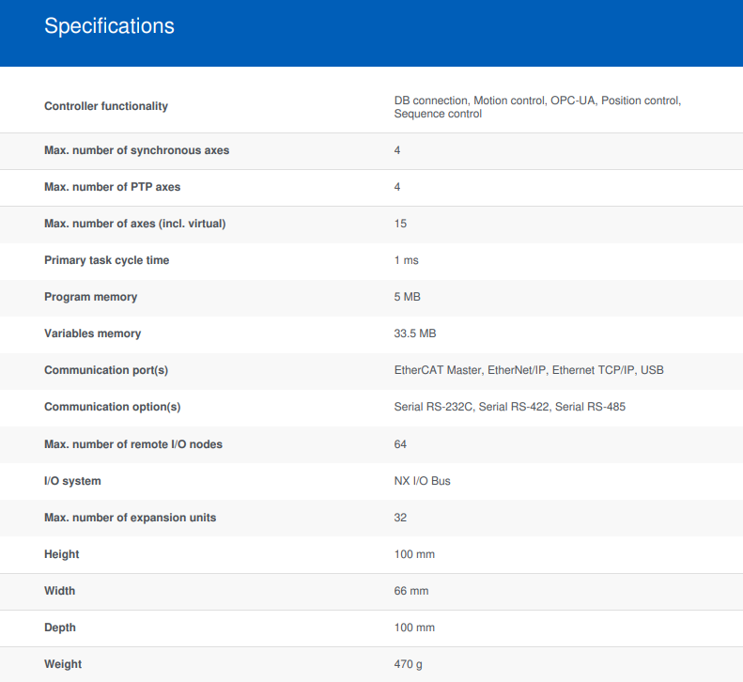
Task: Click the NX I/O Bus value
Action: [422, 481]
